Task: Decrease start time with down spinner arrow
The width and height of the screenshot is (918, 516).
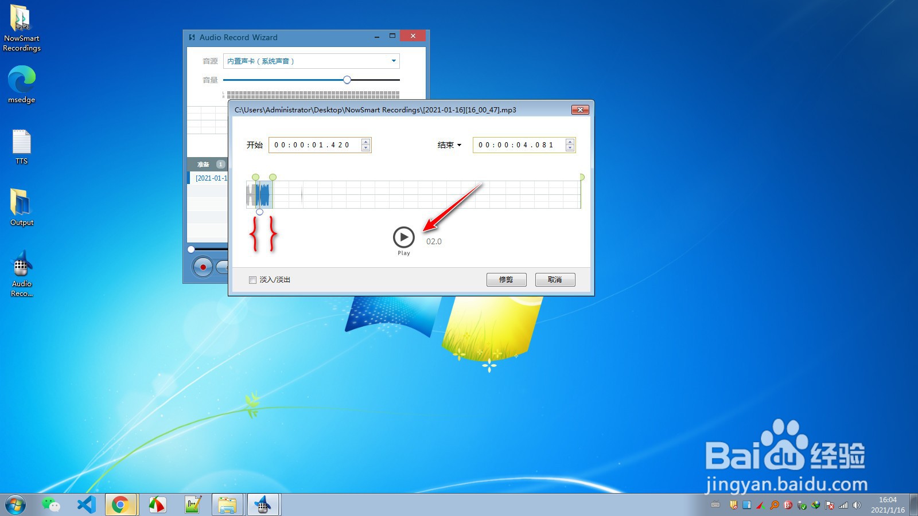Action: pyautogui.click(x=366, y=148)
